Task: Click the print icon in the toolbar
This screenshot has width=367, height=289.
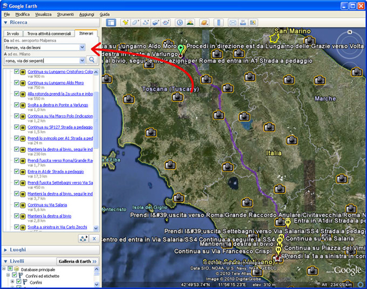Action: [243, 23]
